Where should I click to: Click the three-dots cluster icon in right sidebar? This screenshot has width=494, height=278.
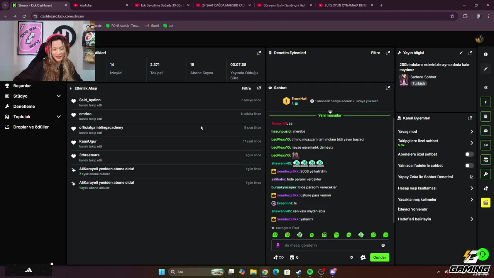tap(486, 188)
